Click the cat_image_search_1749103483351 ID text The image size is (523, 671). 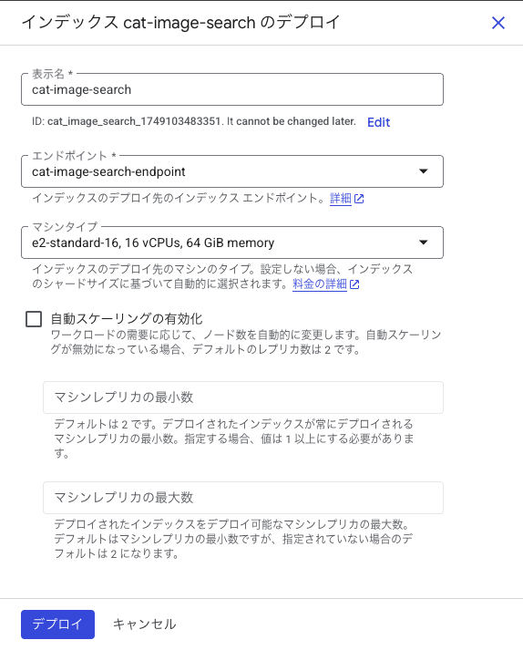click(x=134, y=121)
